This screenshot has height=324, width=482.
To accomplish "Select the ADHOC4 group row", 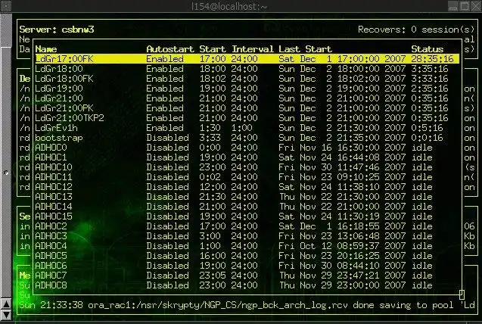I will [247, 245].
